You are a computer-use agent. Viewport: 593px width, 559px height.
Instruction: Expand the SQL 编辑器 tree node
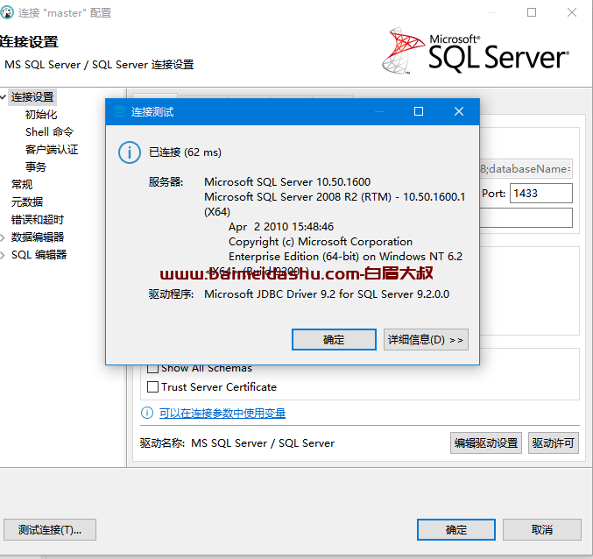pos(4,255)
